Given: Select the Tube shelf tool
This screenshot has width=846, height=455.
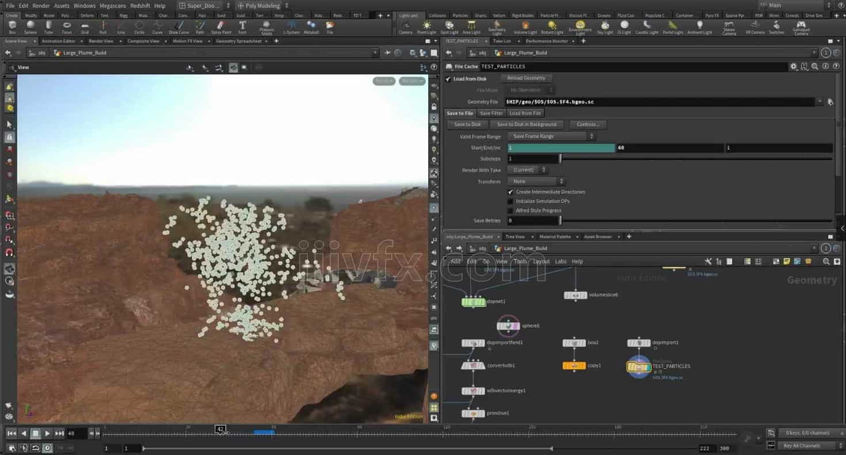Looking at the screenshot, I should click(48, 26).
